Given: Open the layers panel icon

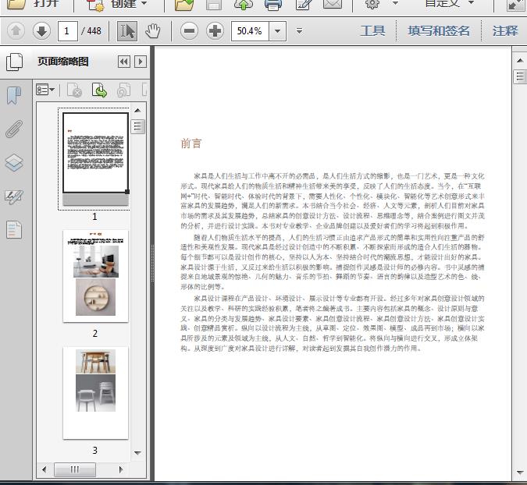Looking at the screenshot, I should coord(14,163).
